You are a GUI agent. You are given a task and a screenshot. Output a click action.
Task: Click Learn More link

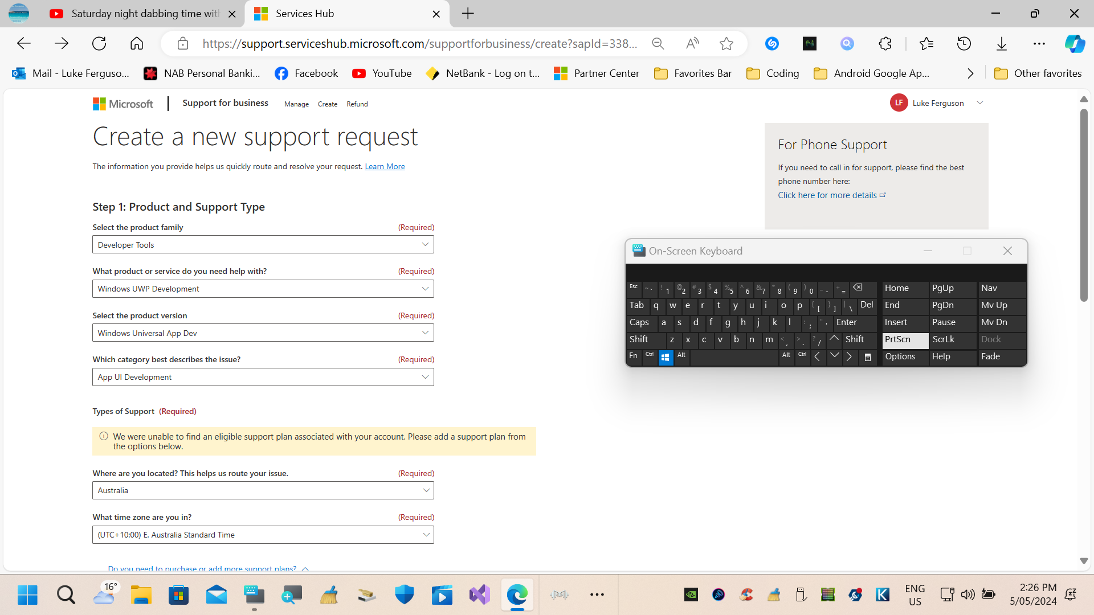385,167
